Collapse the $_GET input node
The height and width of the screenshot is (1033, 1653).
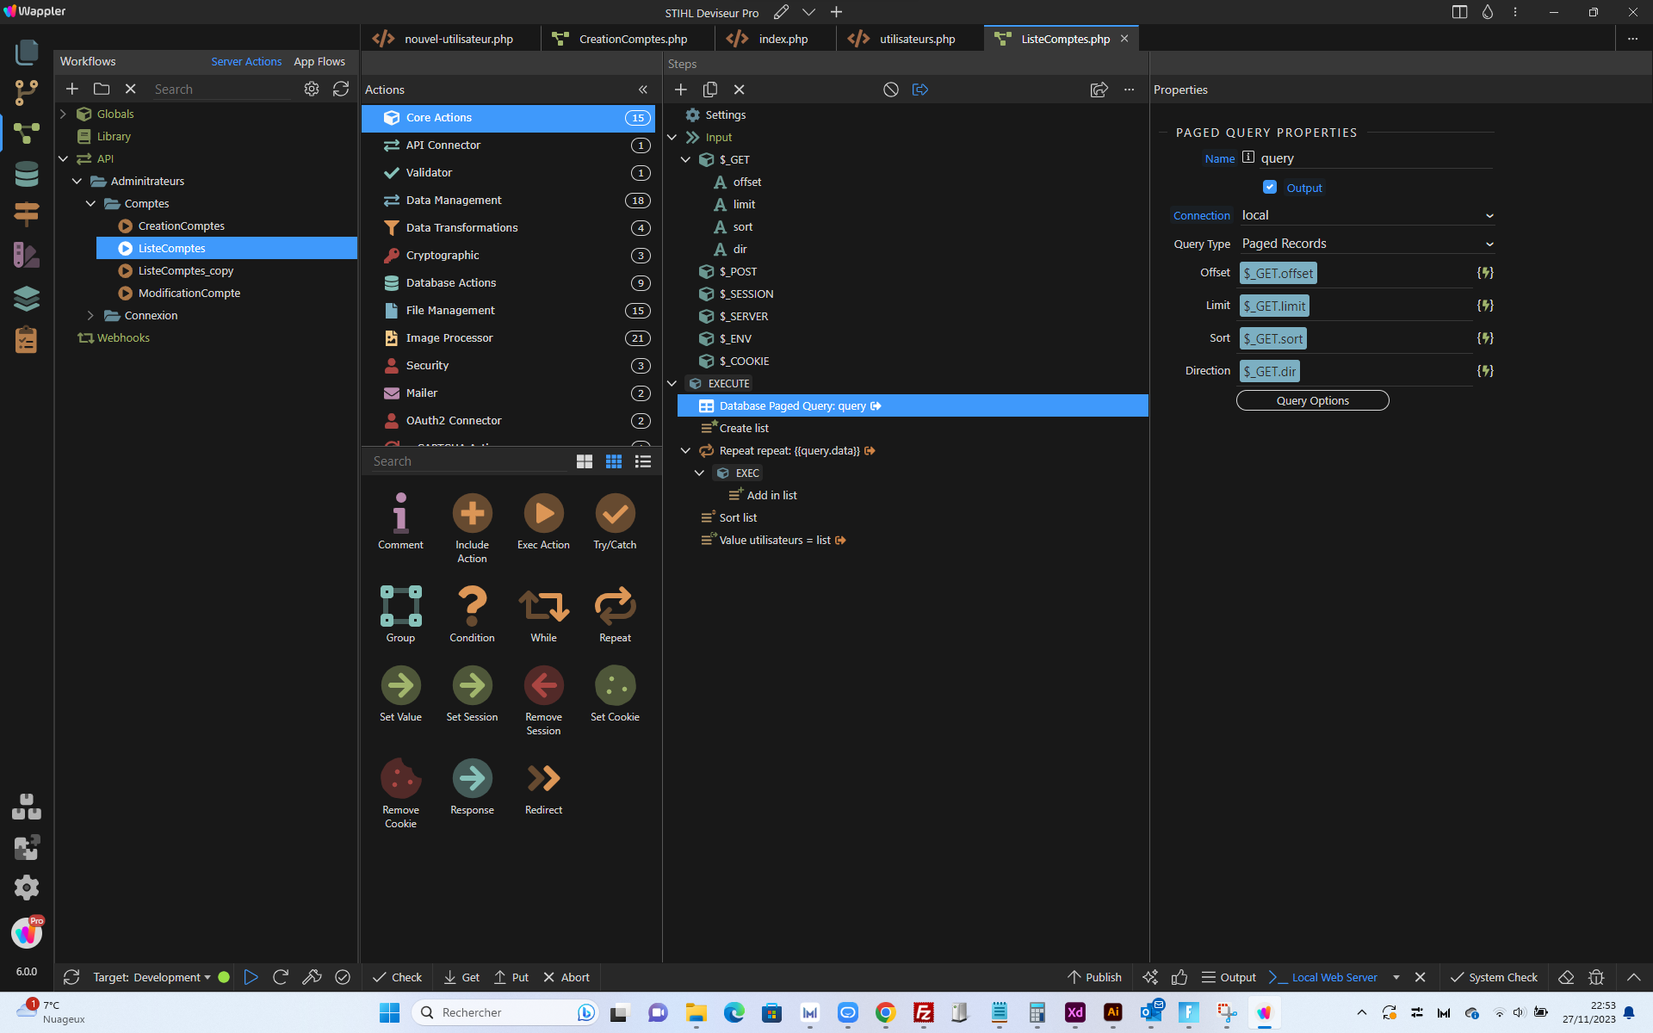[x=686, y=159]
